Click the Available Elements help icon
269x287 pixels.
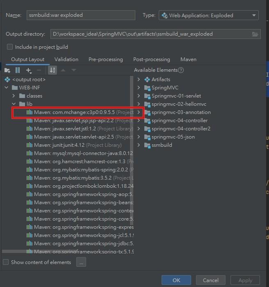tap(181, 70)
